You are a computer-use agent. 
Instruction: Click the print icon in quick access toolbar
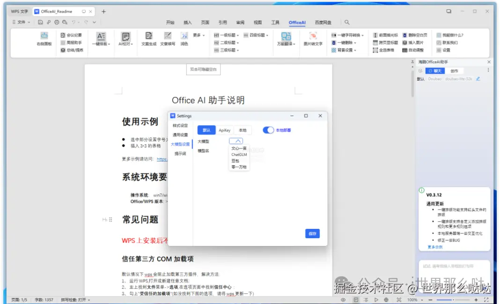pyautogui.click(x=57, y=22)
